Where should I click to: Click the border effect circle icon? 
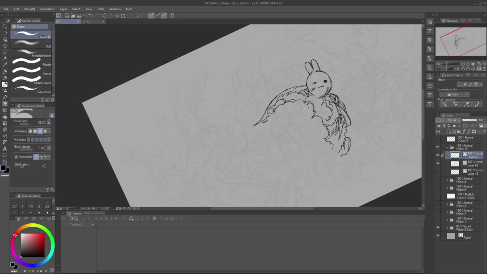click(x=460, y=84)
